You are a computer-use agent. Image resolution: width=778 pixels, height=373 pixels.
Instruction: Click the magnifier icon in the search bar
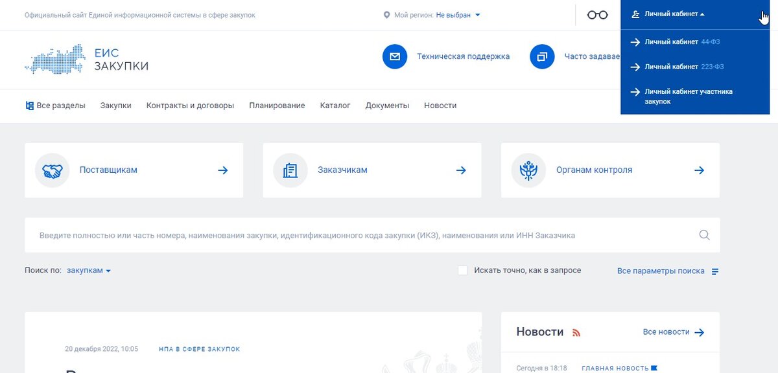703,235
